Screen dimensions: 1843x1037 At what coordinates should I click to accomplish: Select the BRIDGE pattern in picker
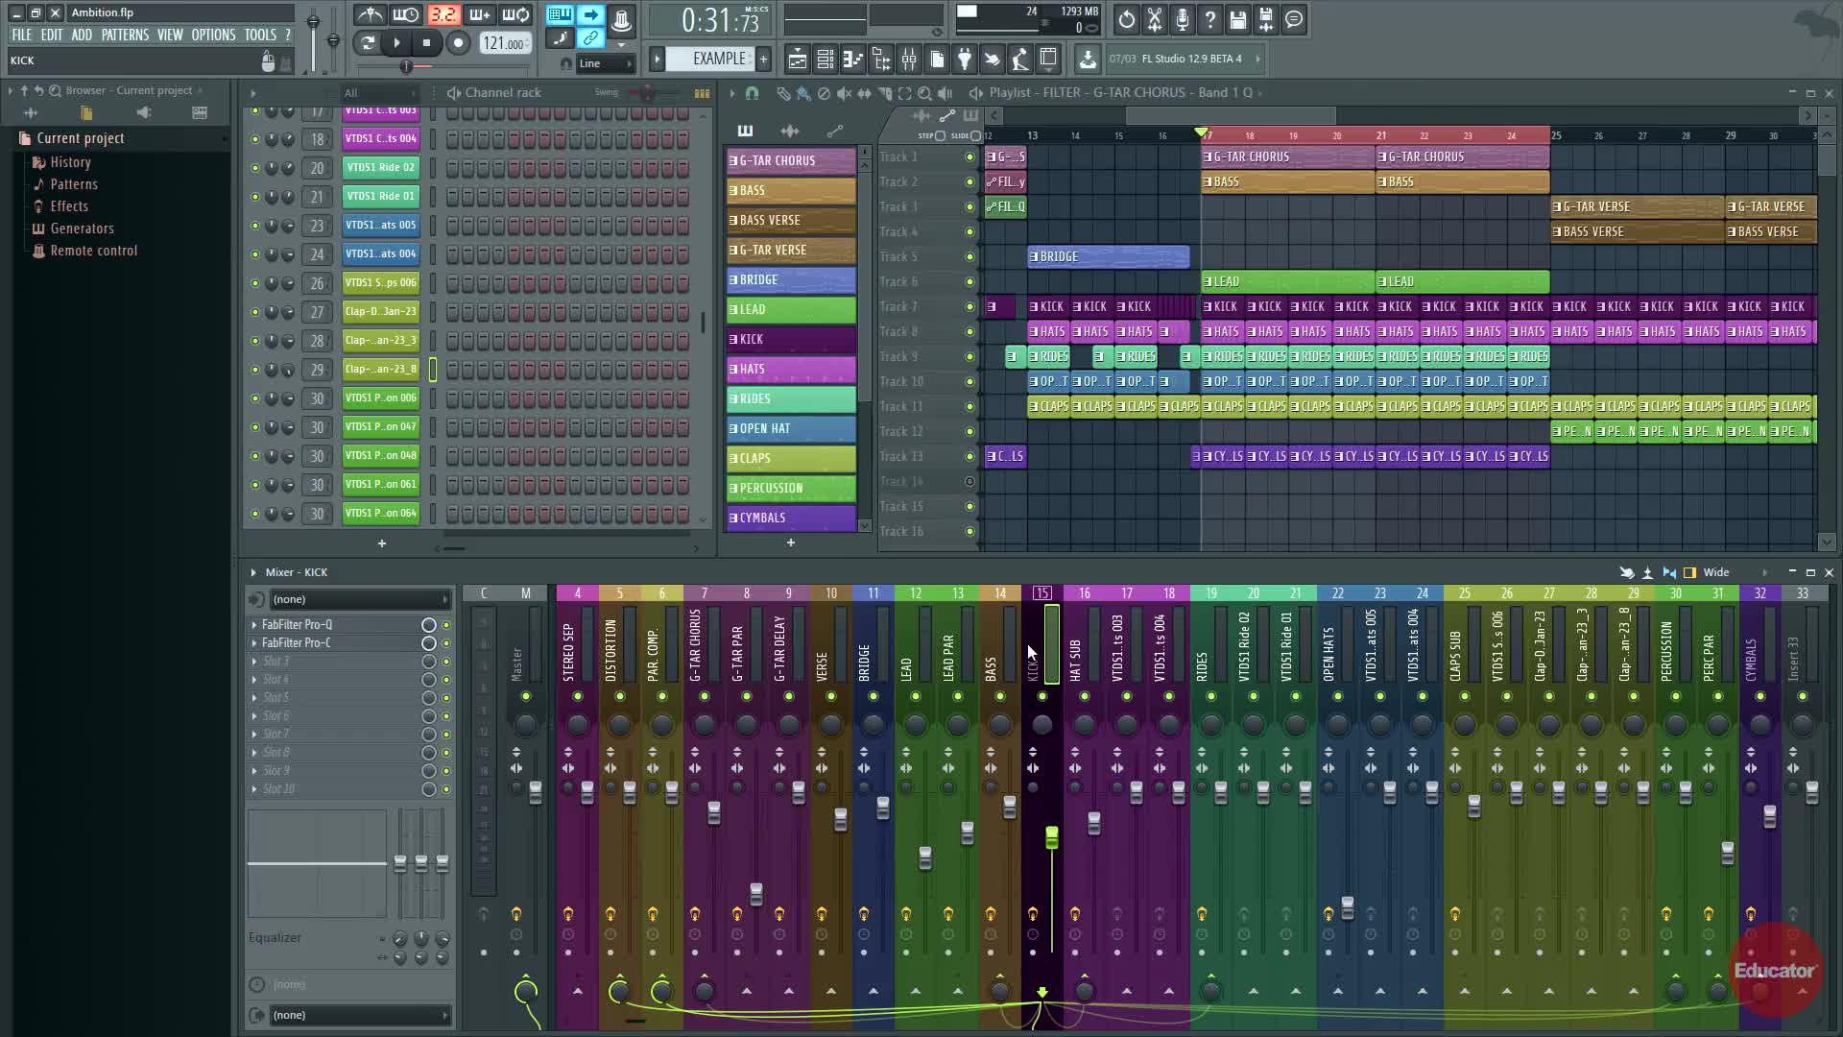pyautogui.click(x=791, y=279)
